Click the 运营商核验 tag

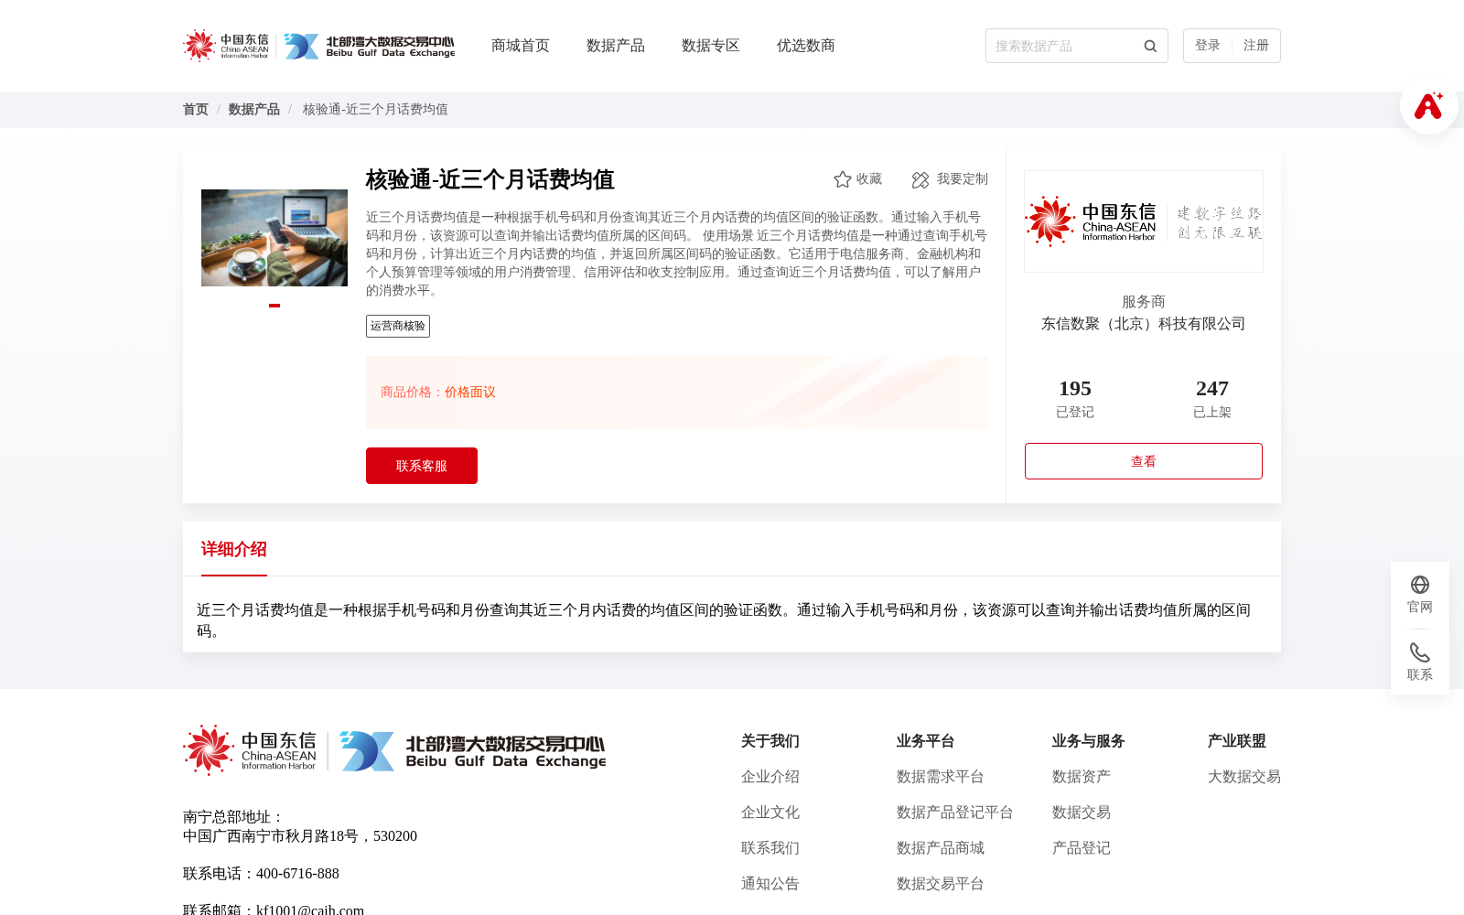coord(398,327)
